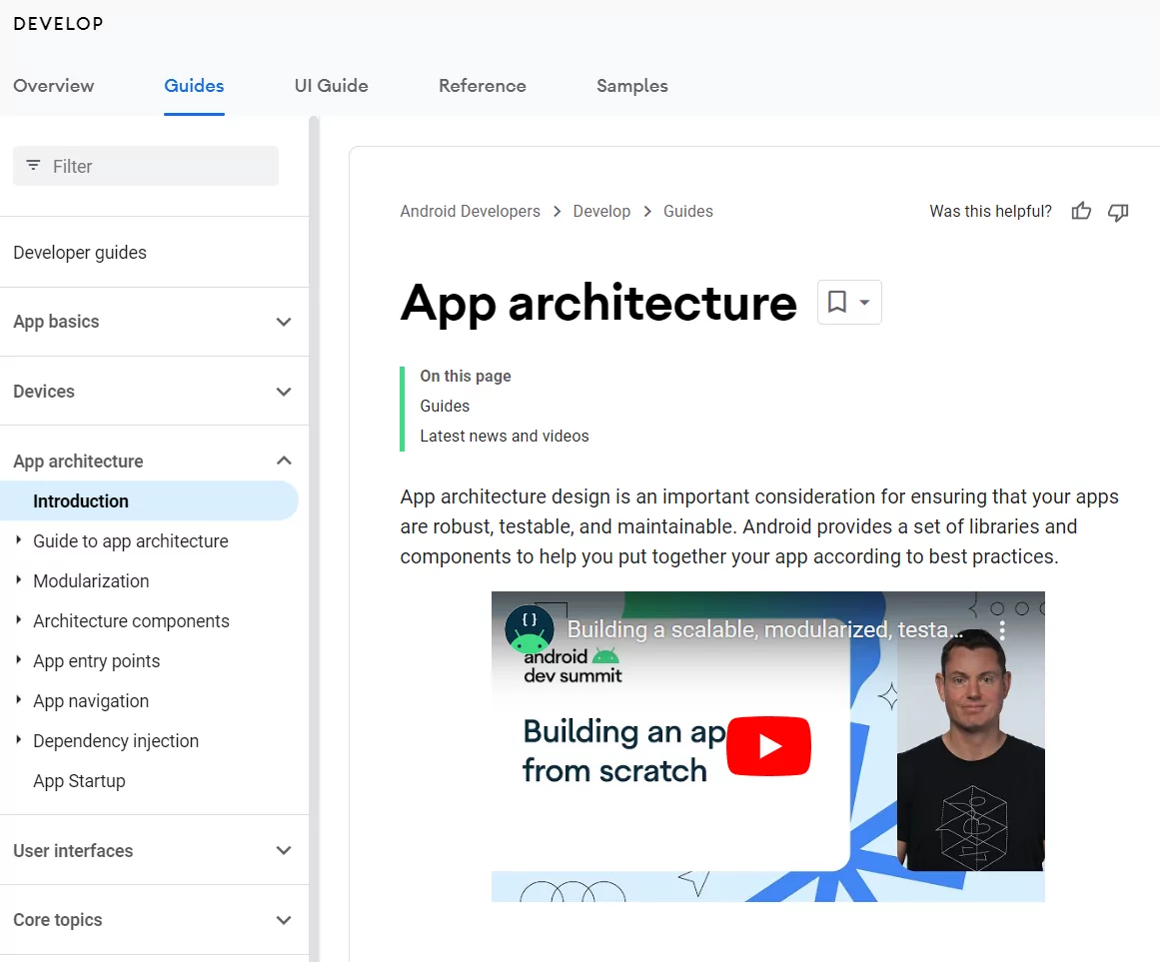Click the Android Developers channel avatar
This screenshot has height=962, width=1160.
tap(529, 630)
